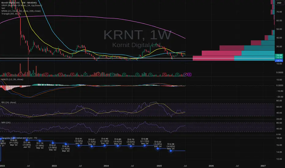Click the green earnings marker for November 2024
This screenshot has width=285, height=168.
[x=150, y=75]
